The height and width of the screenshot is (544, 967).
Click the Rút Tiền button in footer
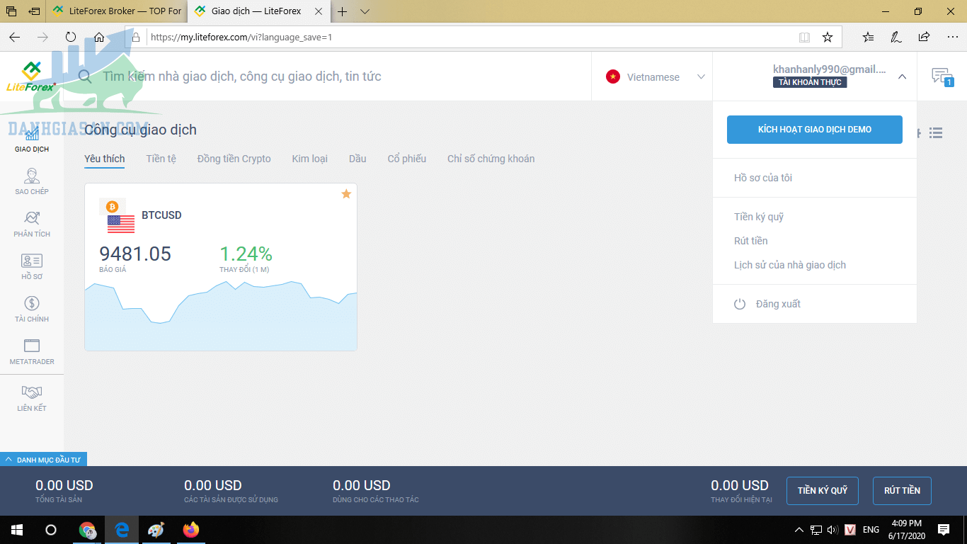pyautogui.click(x=902, y=490)
